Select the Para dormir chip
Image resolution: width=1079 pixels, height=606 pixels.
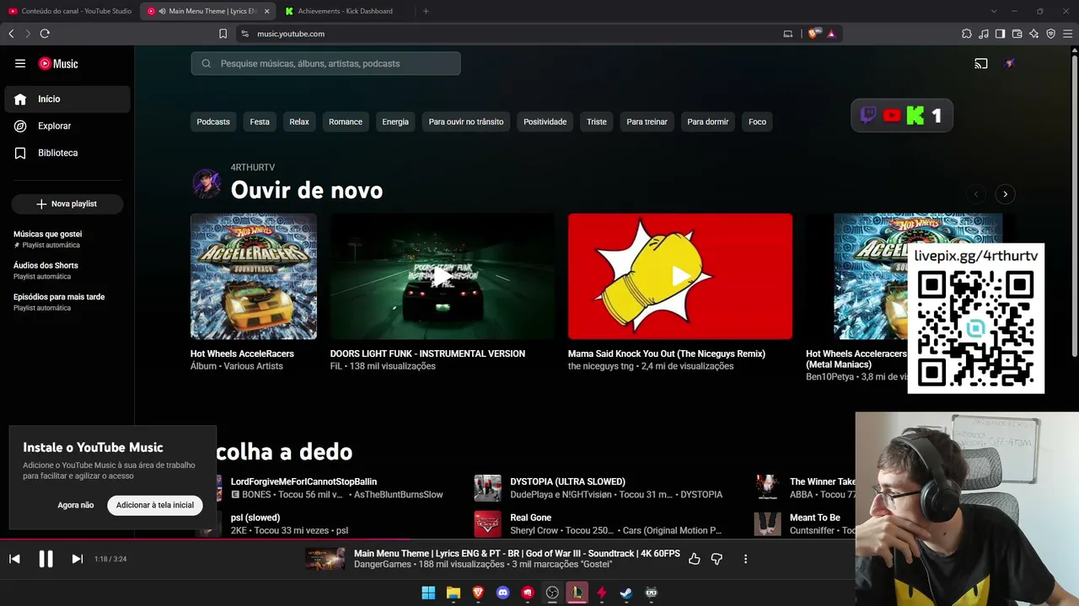[708, 122]
